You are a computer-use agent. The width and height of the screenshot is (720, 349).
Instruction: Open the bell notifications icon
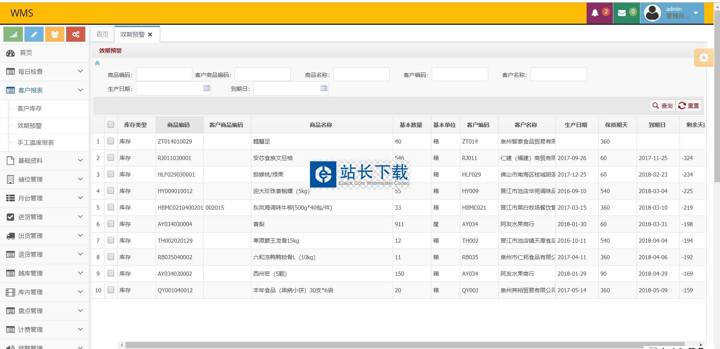click(599, 13)
